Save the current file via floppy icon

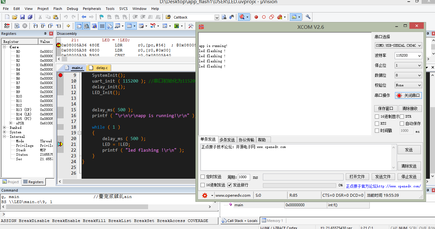(x=22, y=17)
